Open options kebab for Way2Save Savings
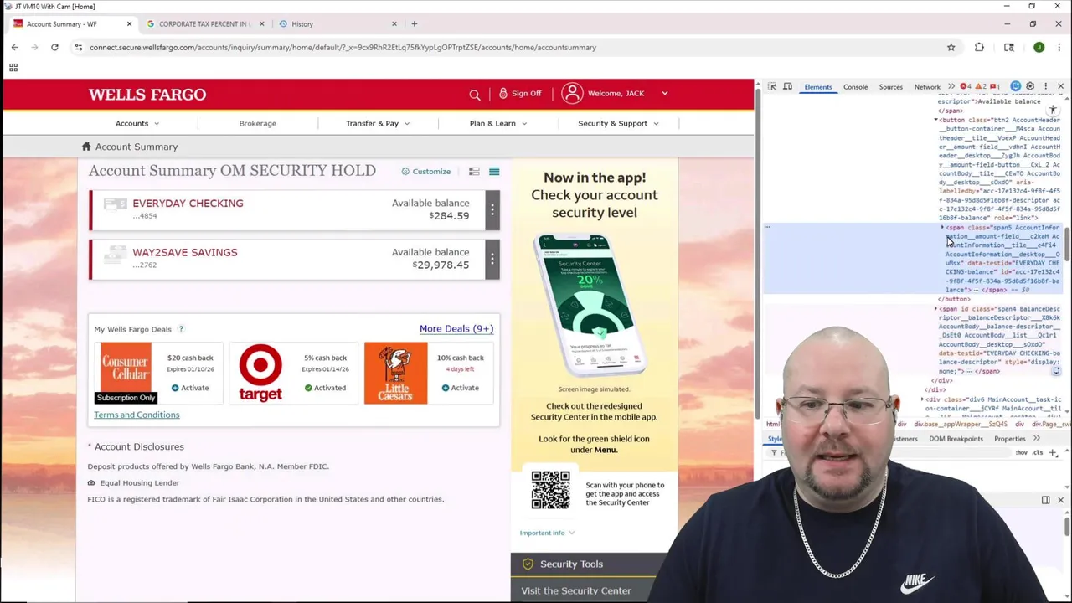This screenshot has width=1072, height=603. [x=492, y=259]
